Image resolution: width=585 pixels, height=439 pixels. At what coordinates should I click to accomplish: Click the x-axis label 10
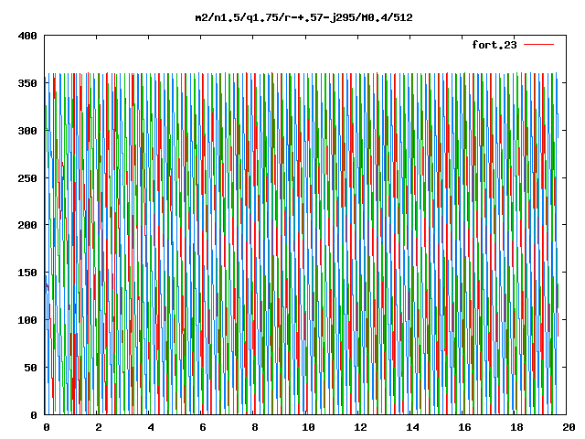click(308, 427)
